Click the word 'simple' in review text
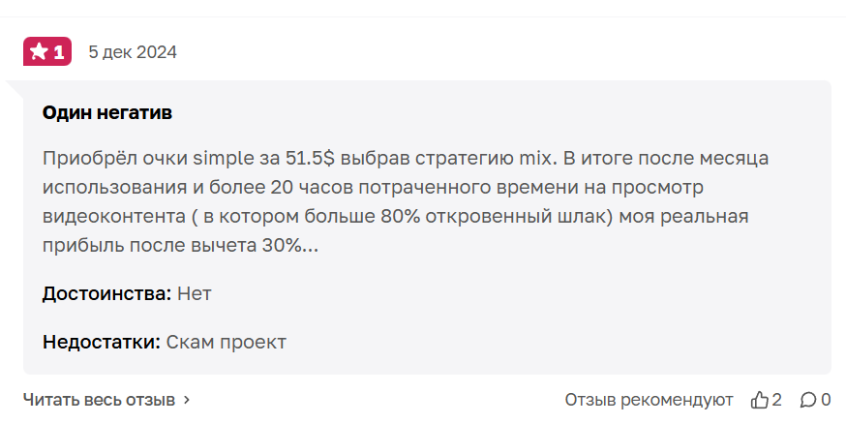 [224, 158]
